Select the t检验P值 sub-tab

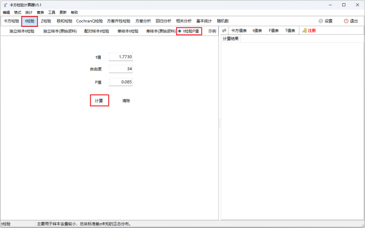coord(189,31)
